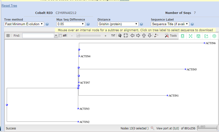Viewport: 219px width, 132px height.
Task: Open the Tree method dropdown
Action: click(x=24, y=24)
